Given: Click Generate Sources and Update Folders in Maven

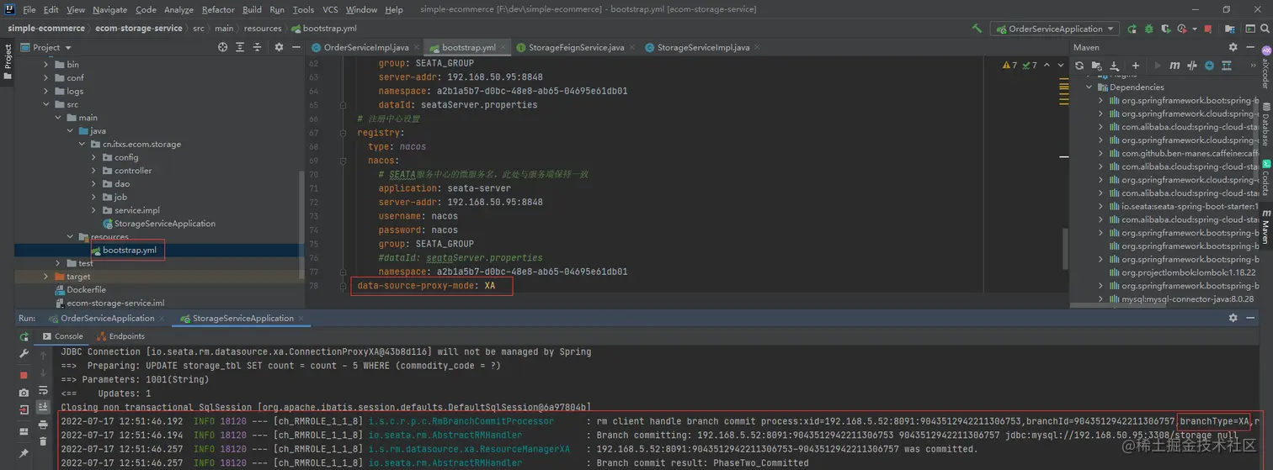Looking at the screenshot, I should tap(1096, 66).
